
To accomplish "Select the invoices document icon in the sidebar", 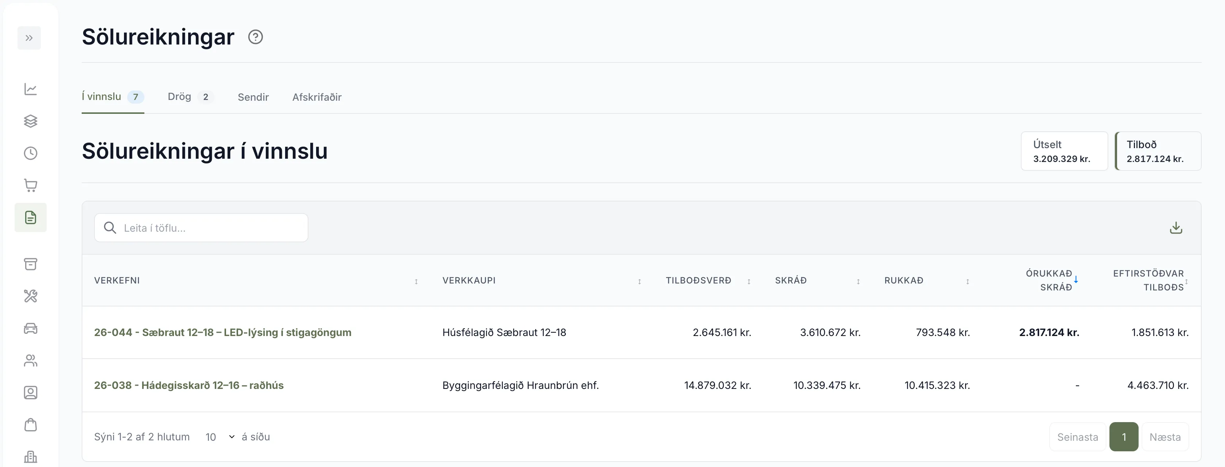I will 30,217.
